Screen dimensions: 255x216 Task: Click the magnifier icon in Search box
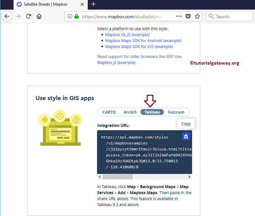click(211, 16)
